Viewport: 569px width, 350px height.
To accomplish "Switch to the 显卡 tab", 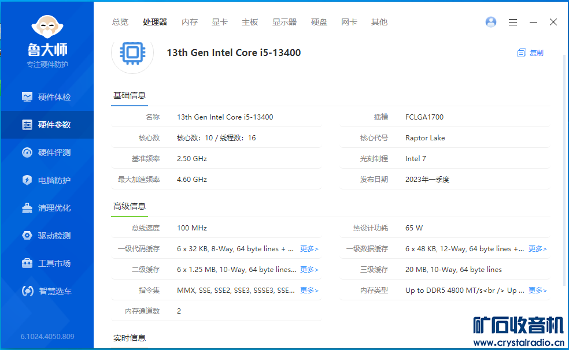I will point(220,22).
